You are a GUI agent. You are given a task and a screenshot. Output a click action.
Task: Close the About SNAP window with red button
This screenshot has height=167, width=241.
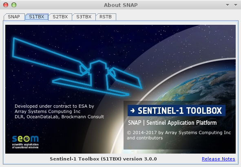pyautogui.click(x=6, y=5)
